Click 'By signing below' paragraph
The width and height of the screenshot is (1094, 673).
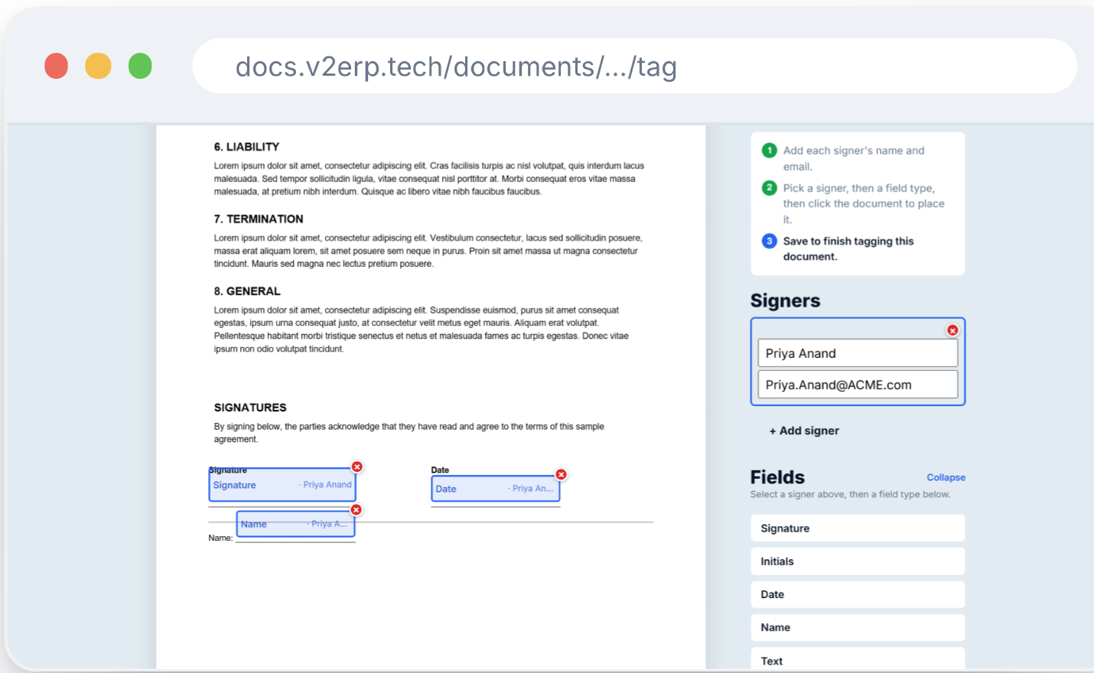point(409,433)
